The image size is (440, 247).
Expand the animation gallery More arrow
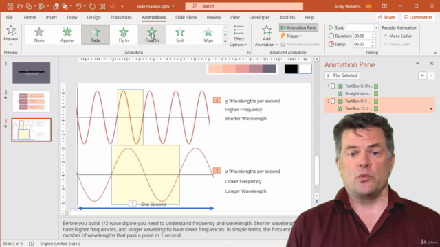click(225, 41)
